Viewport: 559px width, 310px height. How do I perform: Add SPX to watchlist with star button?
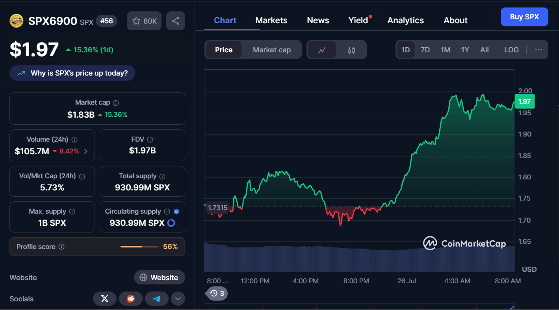144,21
